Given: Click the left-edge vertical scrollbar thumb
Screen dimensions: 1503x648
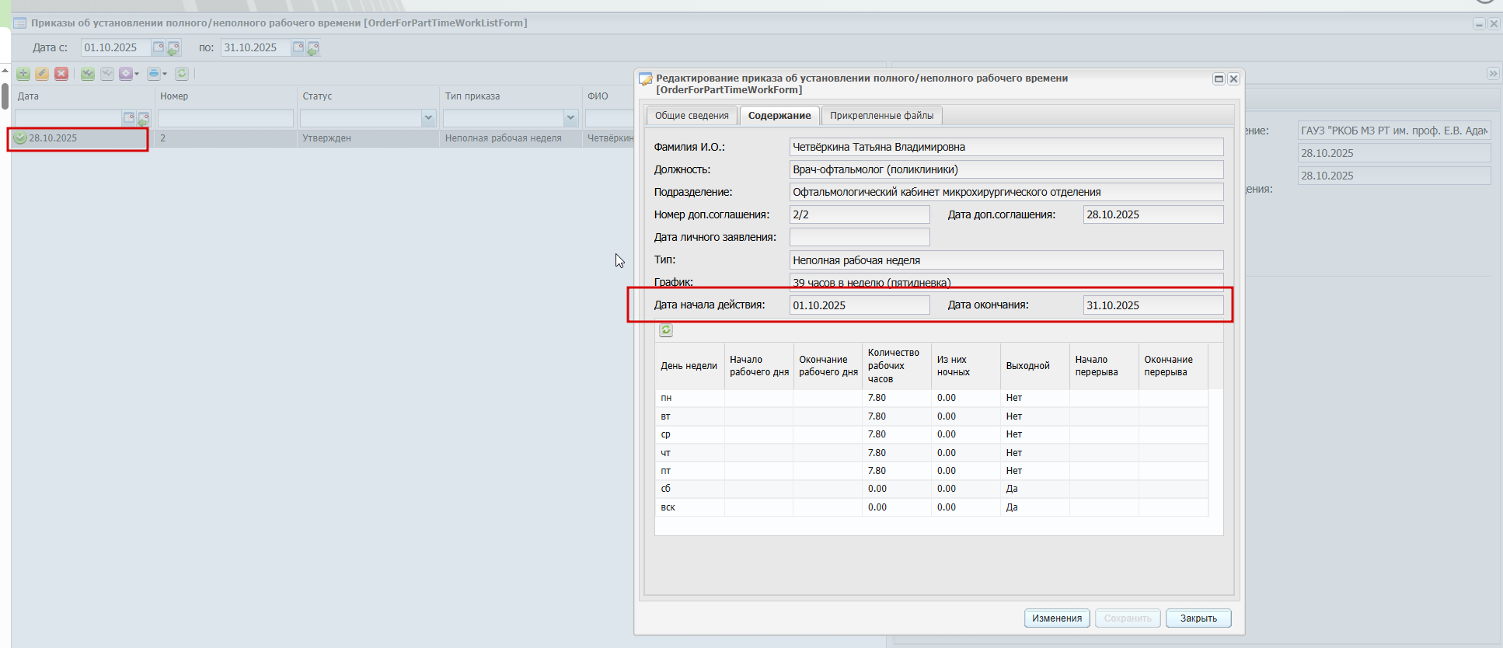Looking at the screenshot, I should coord(5,96).
